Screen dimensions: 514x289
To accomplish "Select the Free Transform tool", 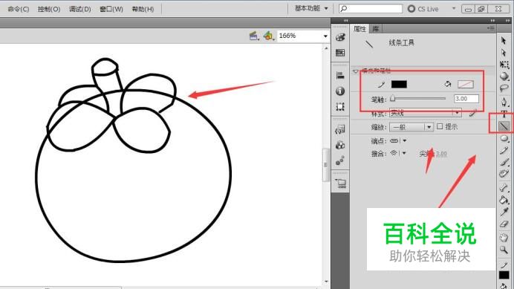I will click(504, 65).
